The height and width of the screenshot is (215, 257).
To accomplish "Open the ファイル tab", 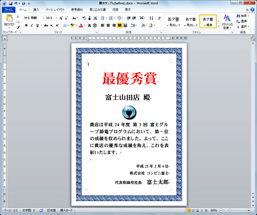I will pos(9,10).
